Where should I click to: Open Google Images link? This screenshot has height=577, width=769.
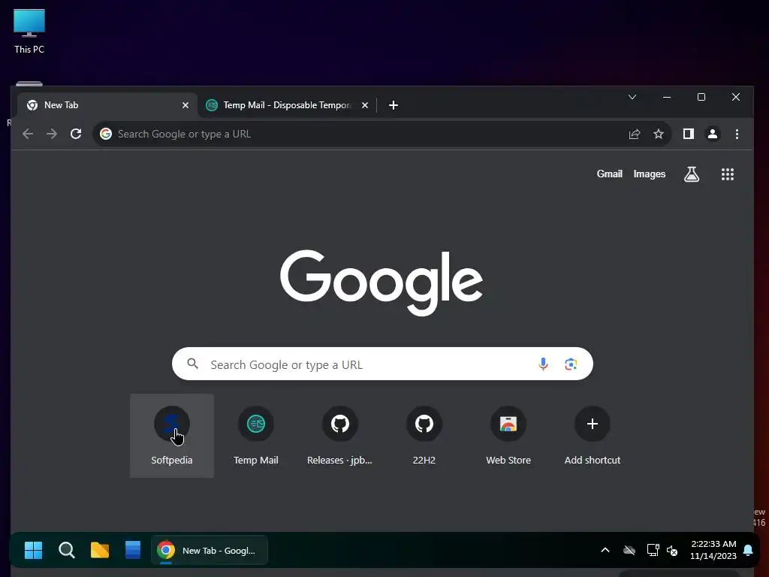pyautogui.click(x=650, y=174)
